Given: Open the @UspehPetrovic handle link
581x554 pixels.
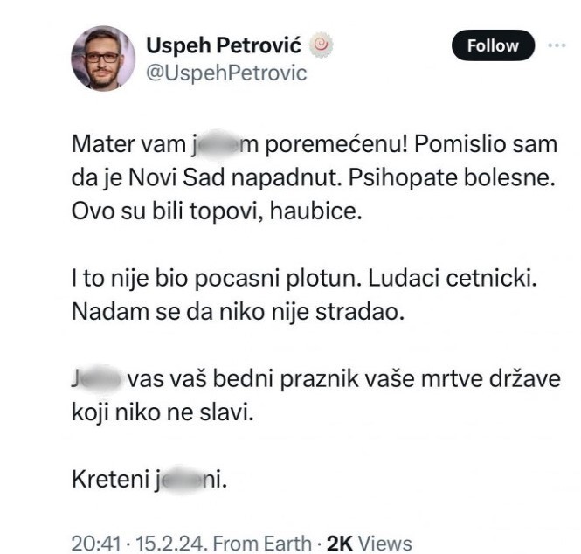Looking at the screenshot, I should [x=226, y=73].
